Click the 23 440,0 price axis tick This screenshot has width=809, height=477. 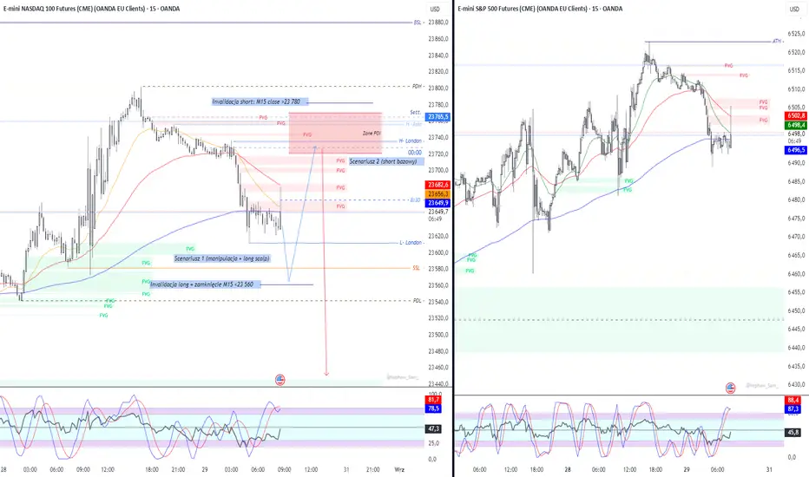(x=438, y=384)
